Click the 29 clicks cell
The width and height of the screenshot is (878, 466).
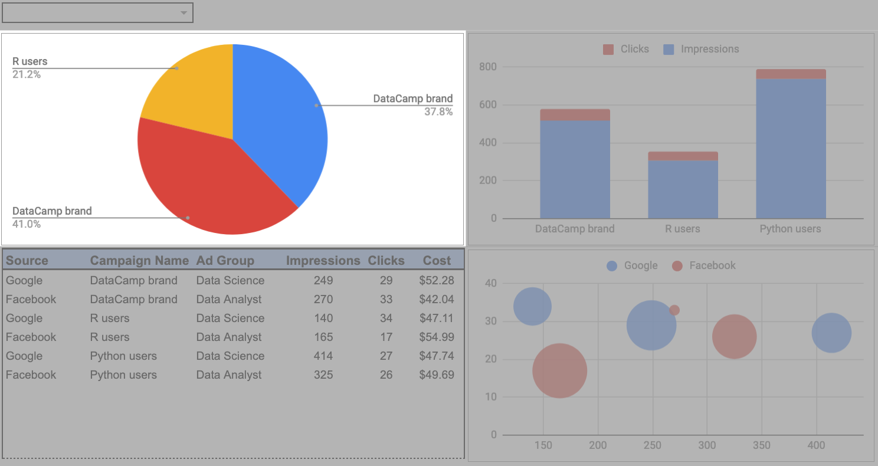click(x=386, y=281)
